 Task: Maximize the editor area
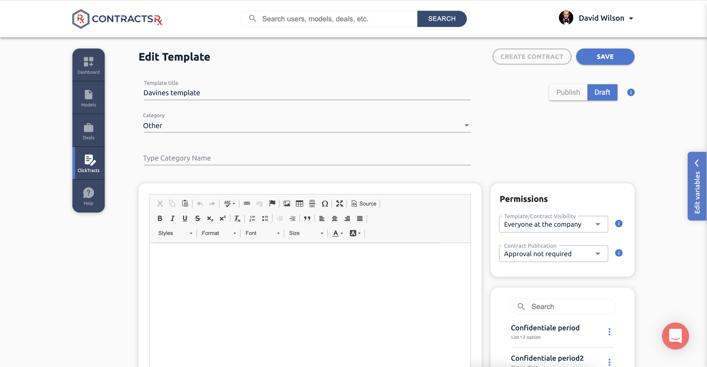pos(340,204)
